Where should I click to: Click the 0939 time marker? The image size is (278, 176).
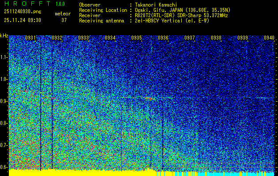(x=243, y=38)
